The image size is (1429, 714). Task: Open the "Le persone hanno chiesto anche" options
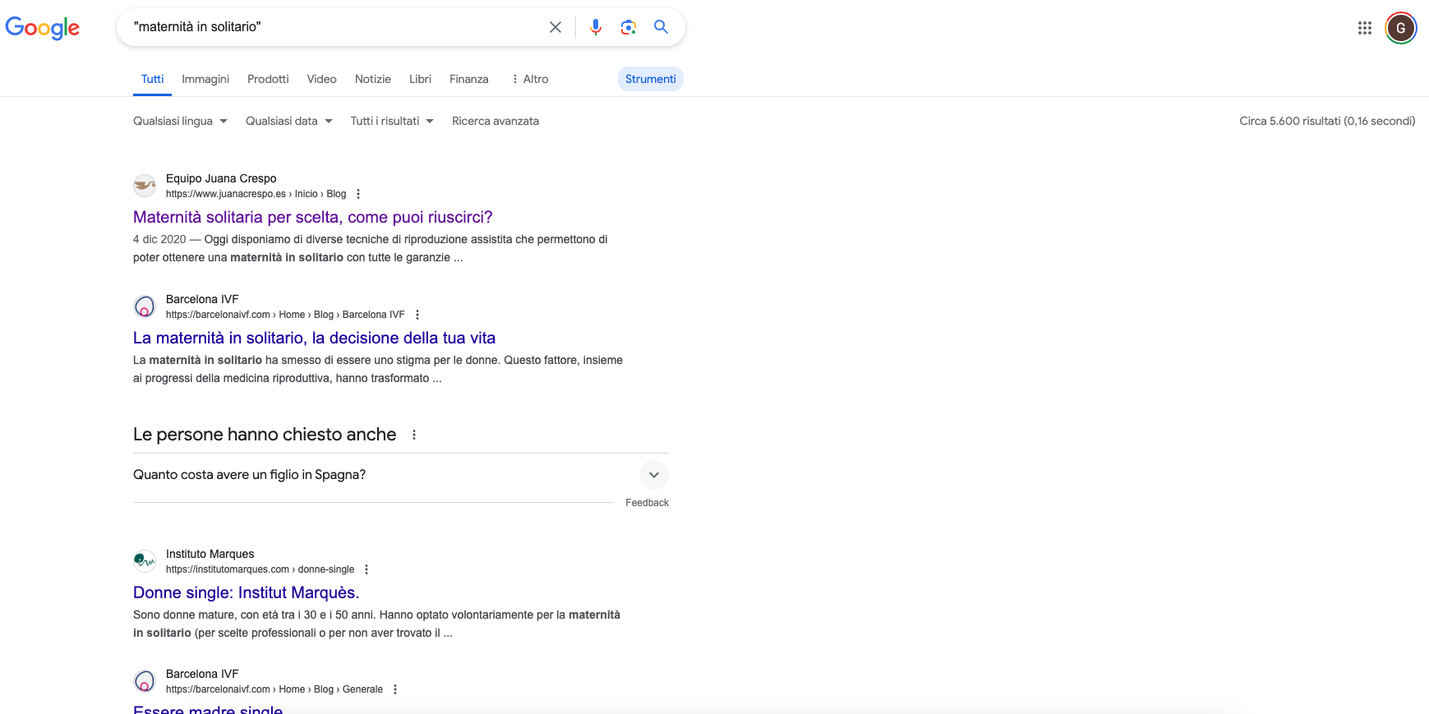pyautogui.click(x=414, y=435)
